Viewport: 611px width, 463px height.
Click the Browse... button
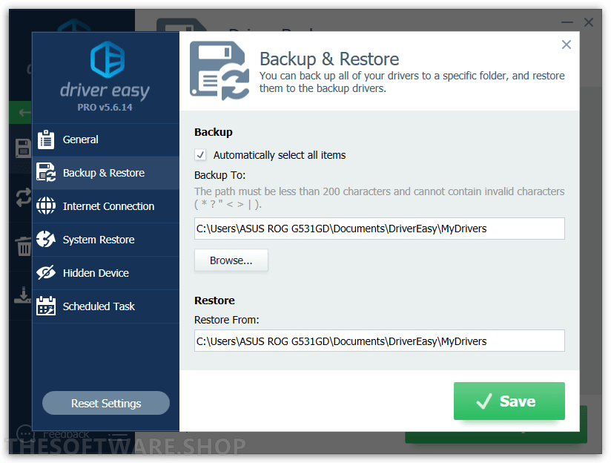(231, 260)
